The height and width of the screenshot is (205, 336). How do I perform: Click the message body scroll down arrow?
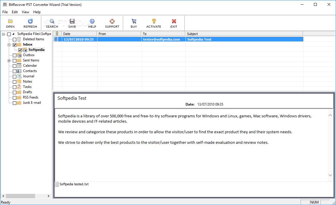(330, 175)
